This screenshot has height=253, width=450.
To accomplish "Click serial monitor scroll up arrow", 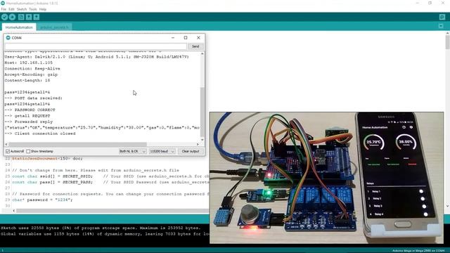I will click(x=202, y=53).
